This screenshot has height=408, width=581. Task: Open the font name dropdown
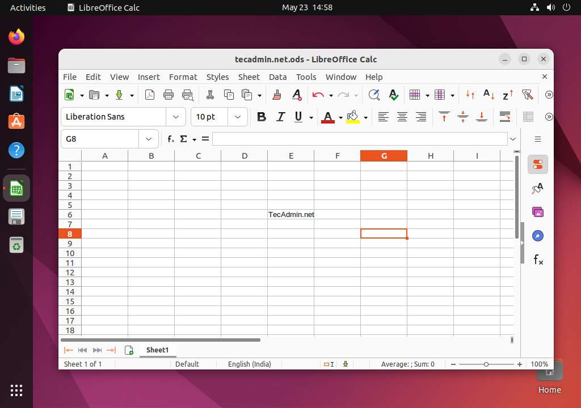[175, 117]
